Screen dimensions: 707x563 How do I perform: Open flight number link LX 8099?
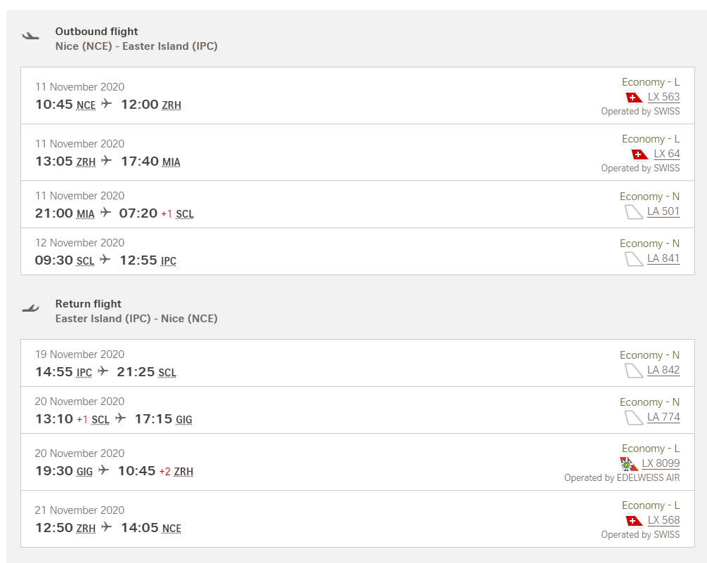click(x=661, y=463)
